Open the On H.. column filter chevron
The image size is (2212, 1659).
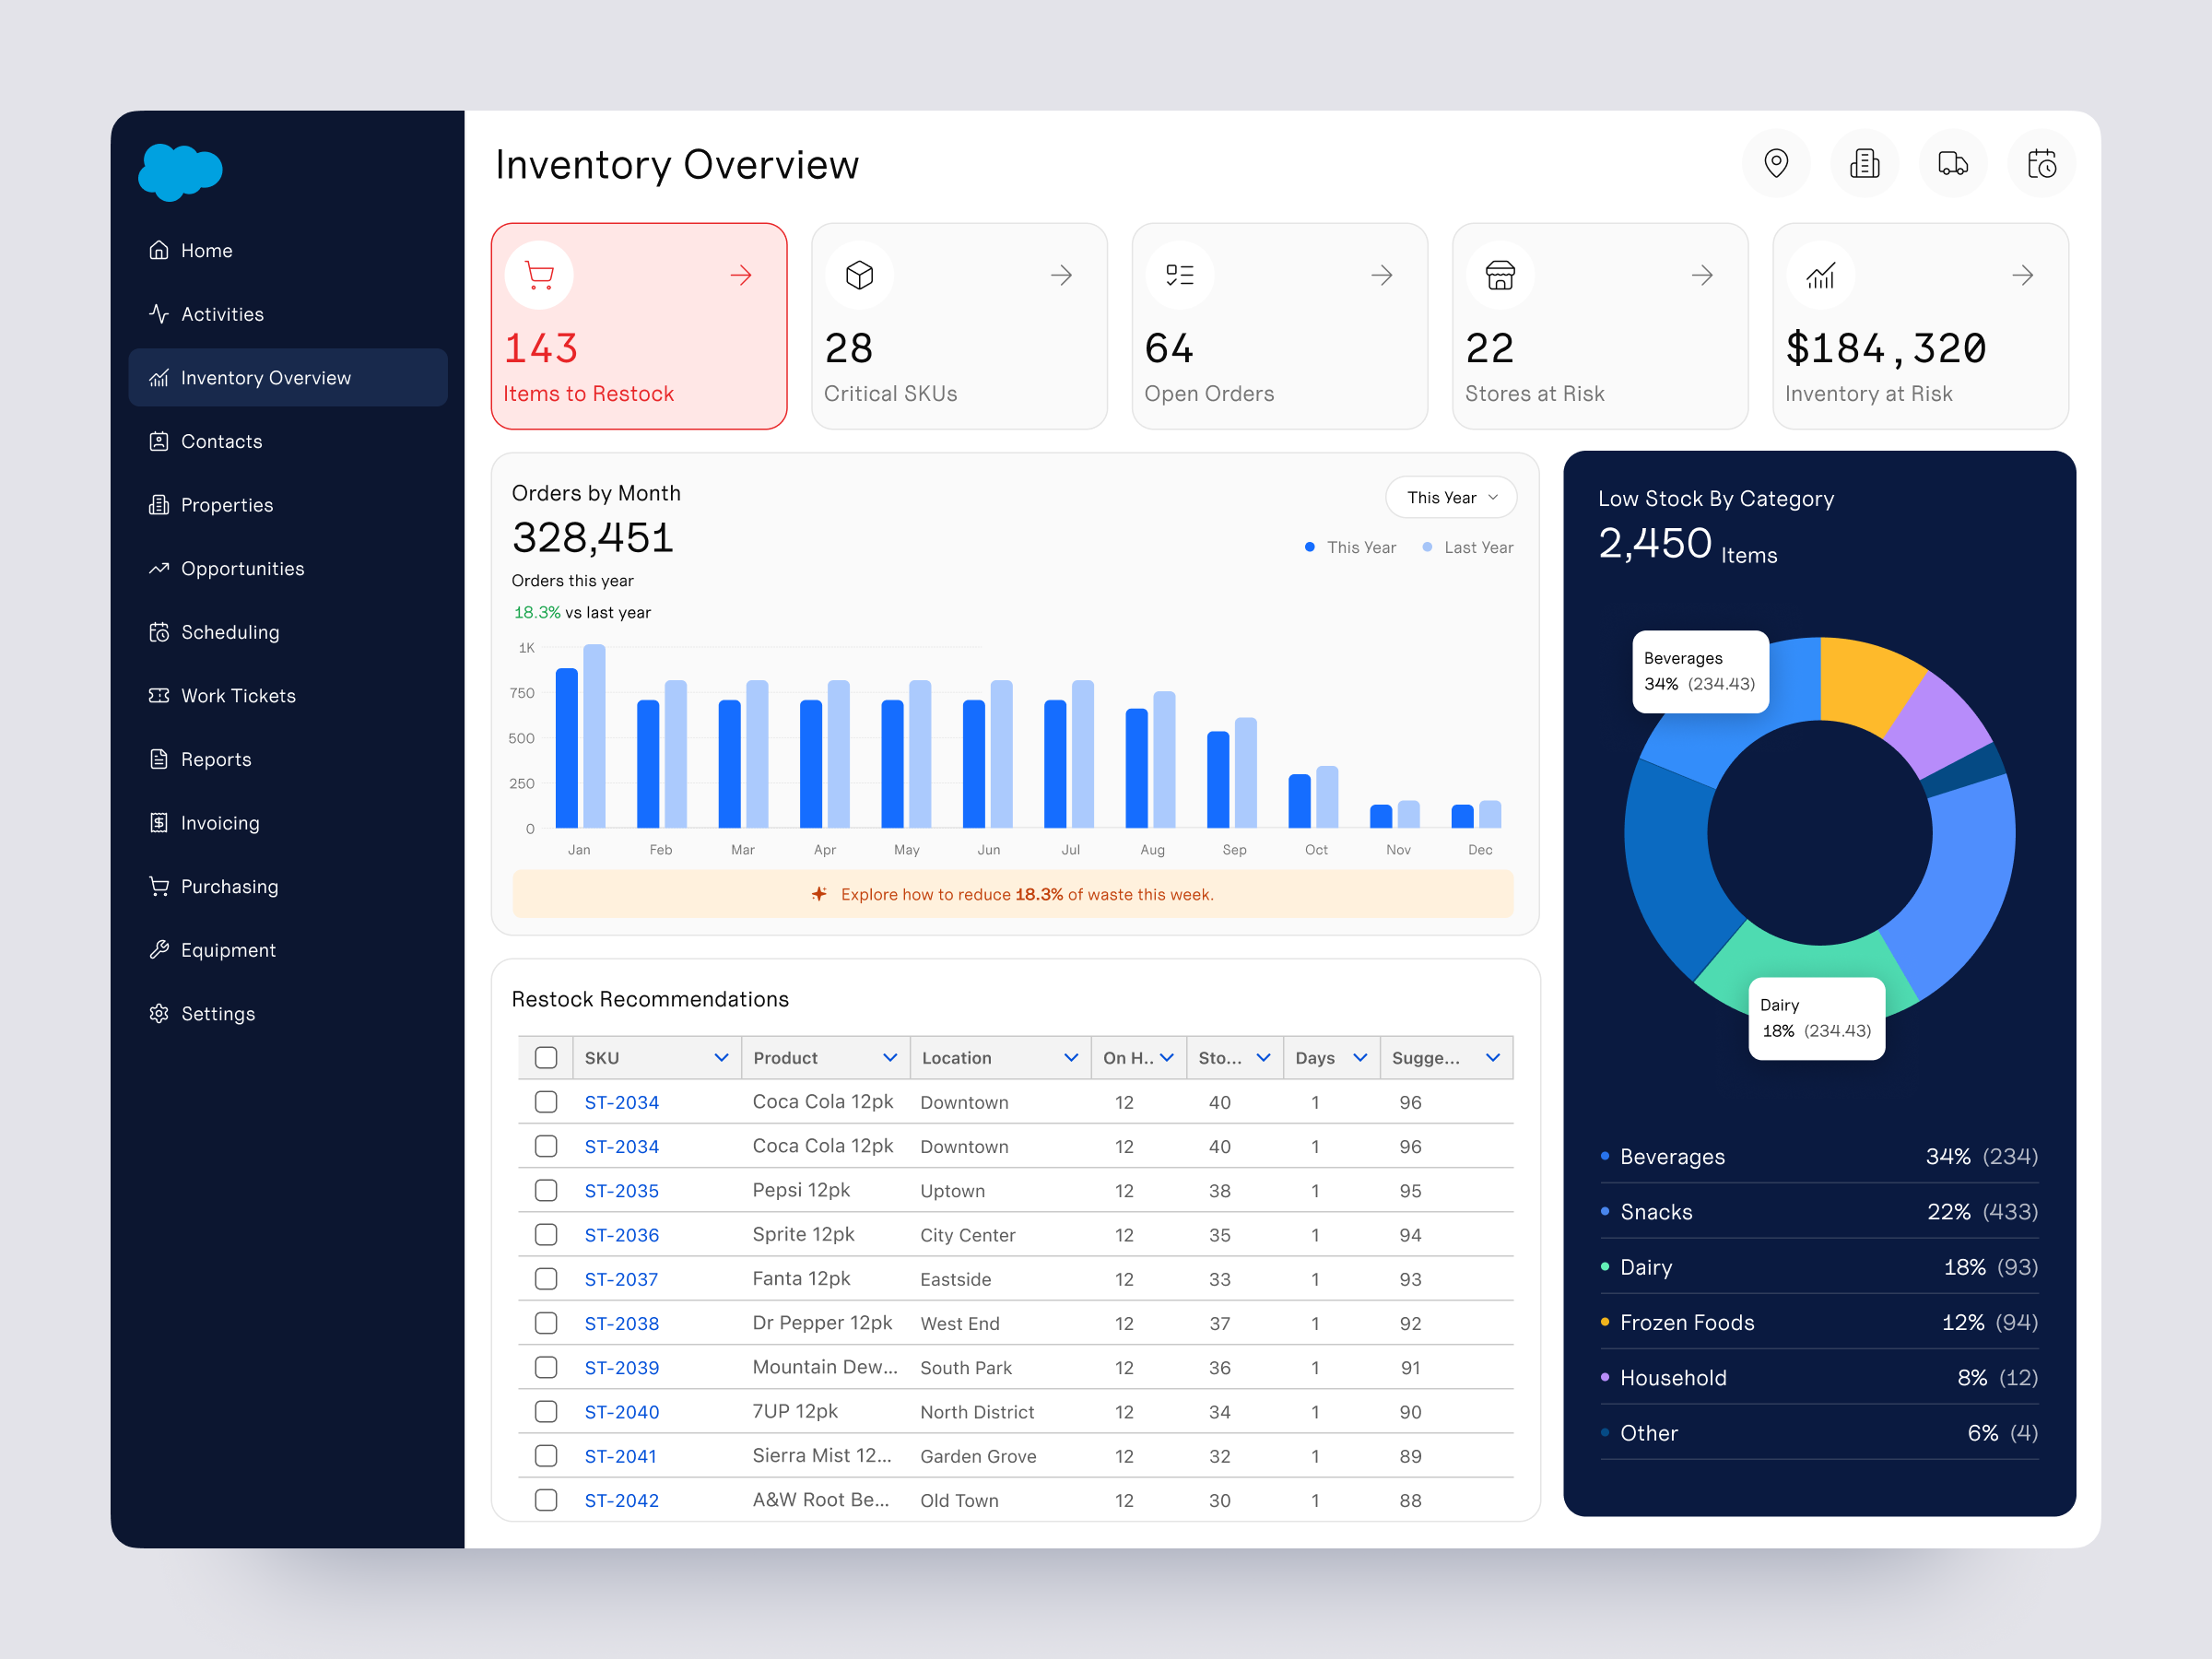click(x=1167, y=1058)
